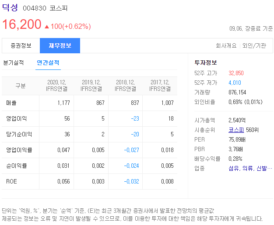274x225 pixels.
Task: Click the 배당수익률 value 0.28%
Action: [235, 159]
